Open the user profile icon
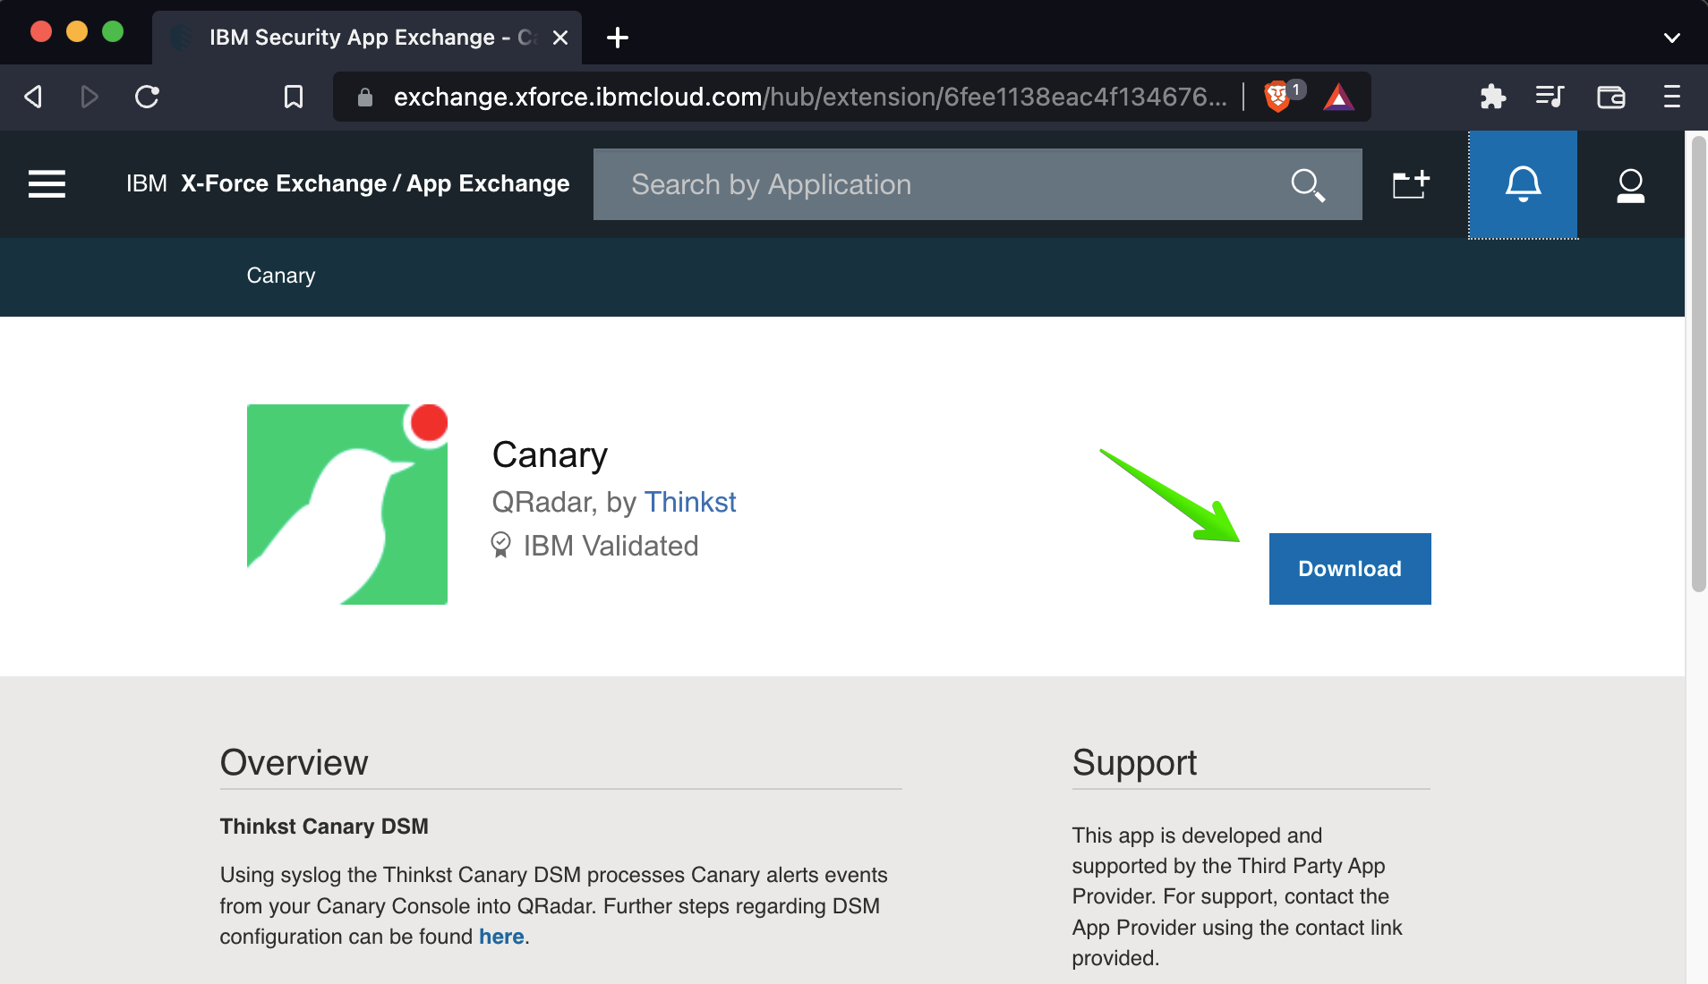 coord(1630,185)
